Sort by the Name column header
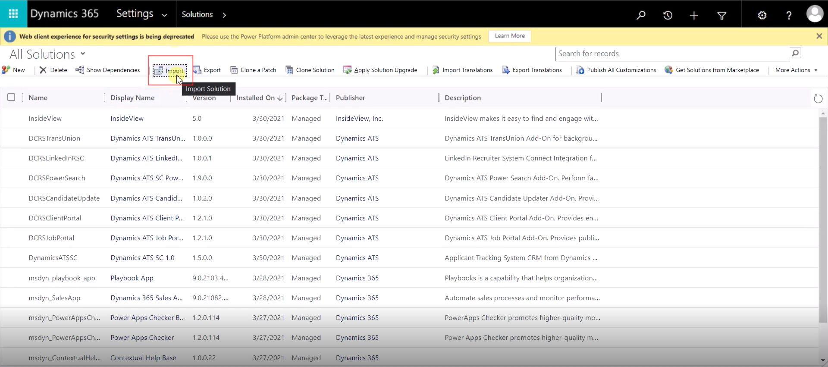This screenshot has height=367, width=828. (38, 98)
